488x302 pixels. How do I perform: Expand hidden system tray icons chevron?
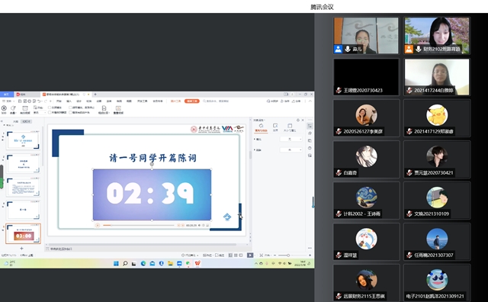(x=256, y=263)
